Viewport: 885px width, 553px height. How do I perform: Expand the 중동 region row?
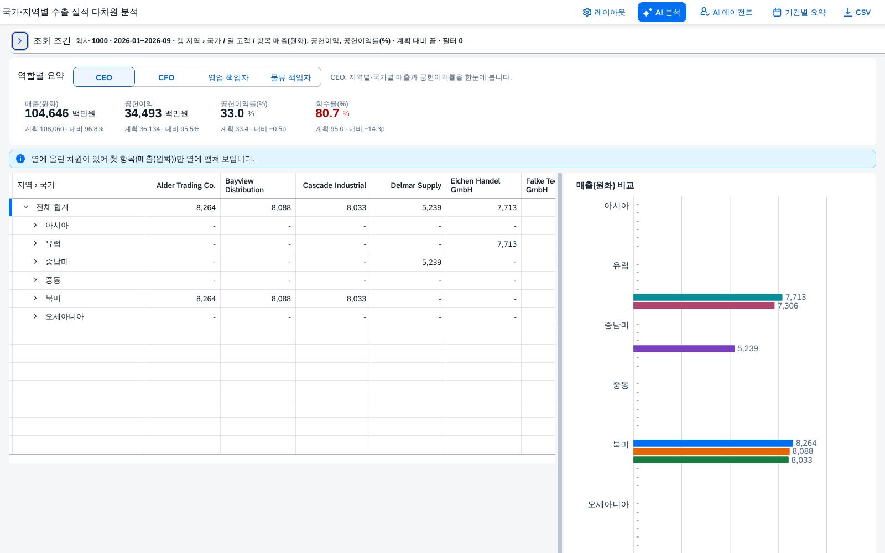click(35, 280)
